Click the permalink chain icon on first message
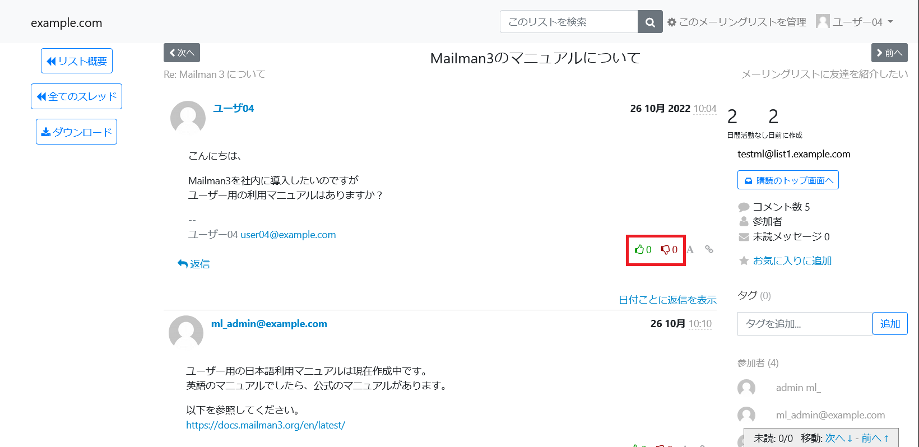The width and height of the screenshot is (919, 447). (x=709, y=249)
